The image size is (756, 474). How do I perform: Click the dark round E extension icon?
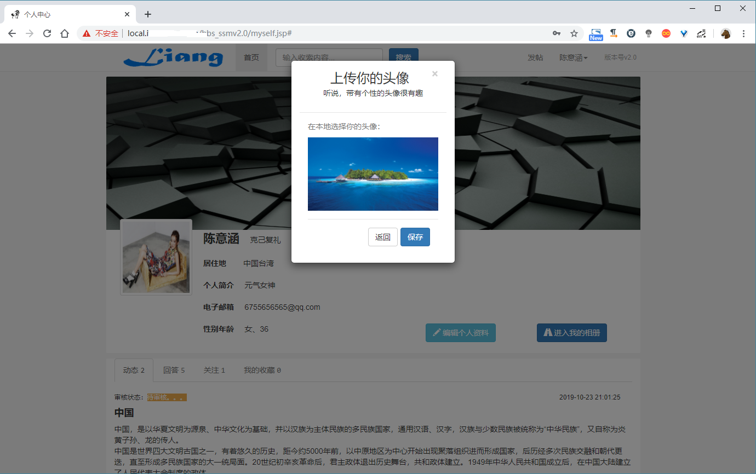point(631,33)
